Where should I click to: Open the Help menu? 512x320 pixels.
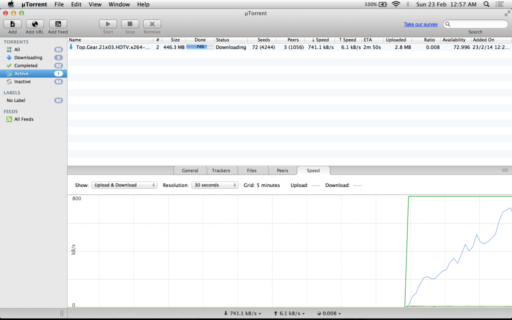(x=143, y=4)
